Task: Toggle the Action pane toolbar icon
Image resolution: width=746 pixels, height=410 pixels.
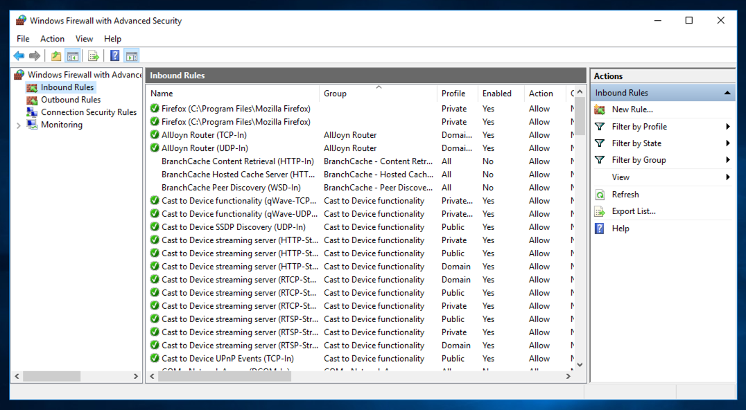Action: point(132,56)
